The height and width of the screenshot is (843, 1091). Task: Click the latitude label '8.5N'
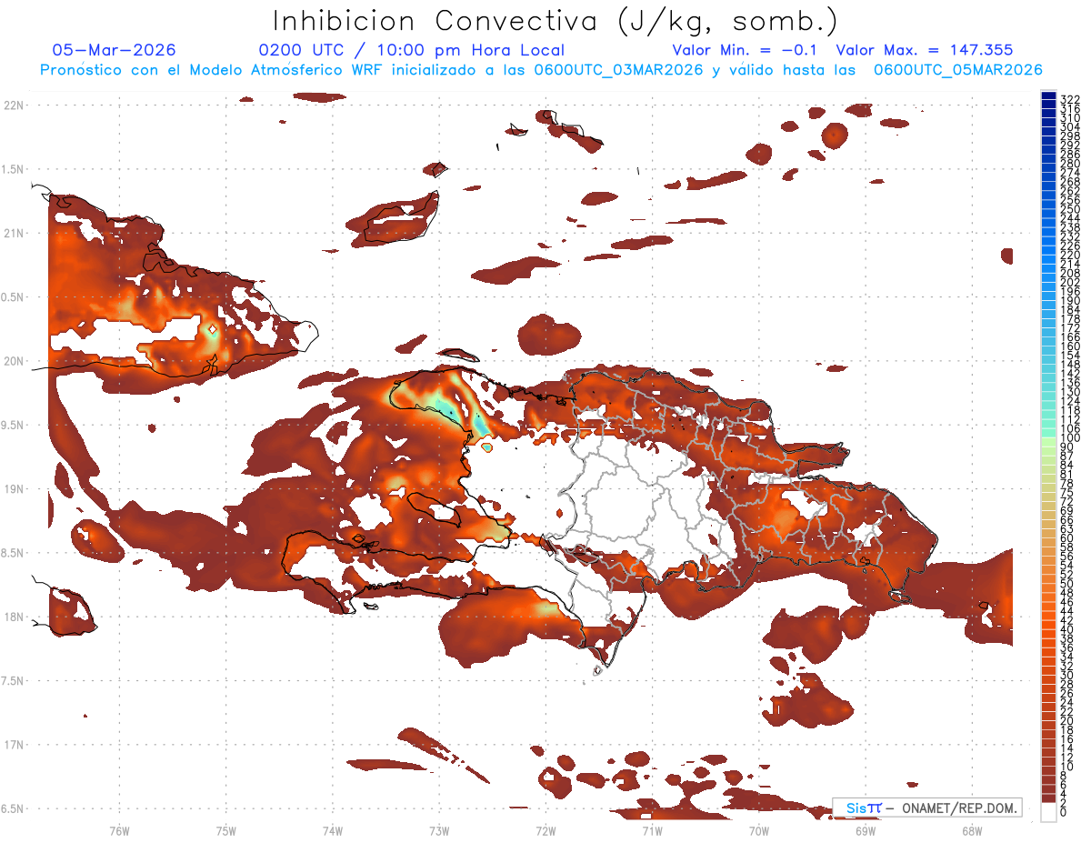click(13, 553)
